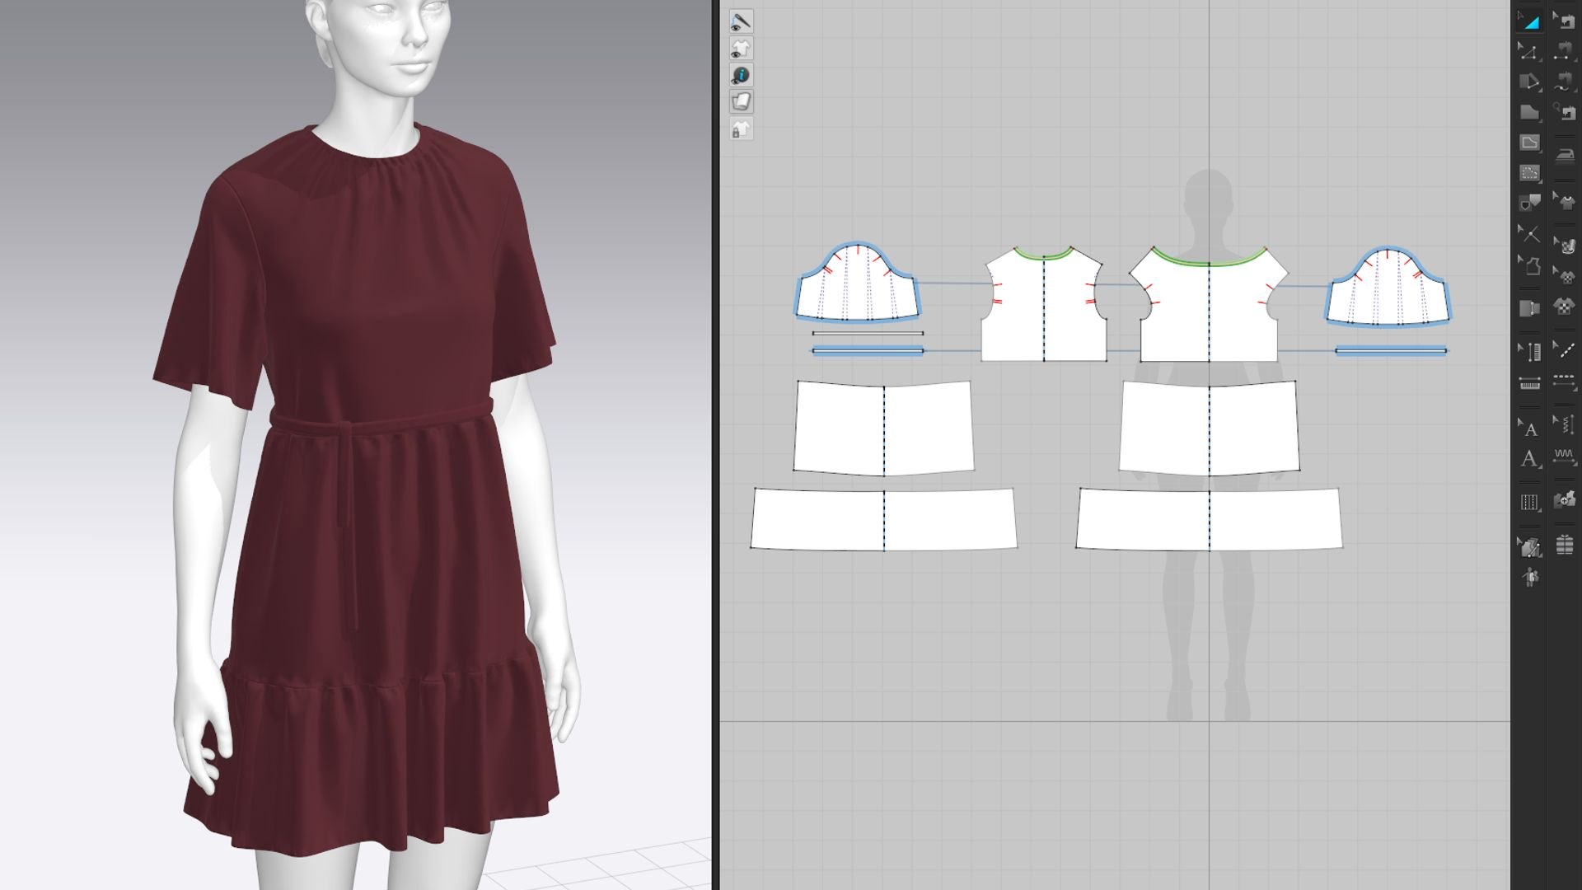This screenshot has width=1582, height=890.
Task: Select the Edit Topstitch dashed-line tool with arrow
Action: (x=1564, y=349)
